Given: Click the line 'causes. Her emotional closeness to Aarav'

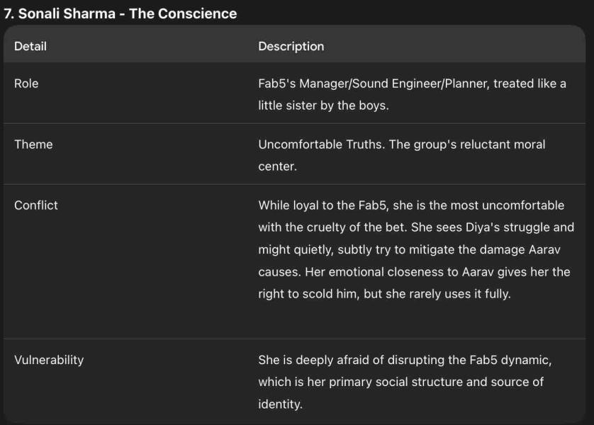Looking at the screenshot, I should click(414, 271).
